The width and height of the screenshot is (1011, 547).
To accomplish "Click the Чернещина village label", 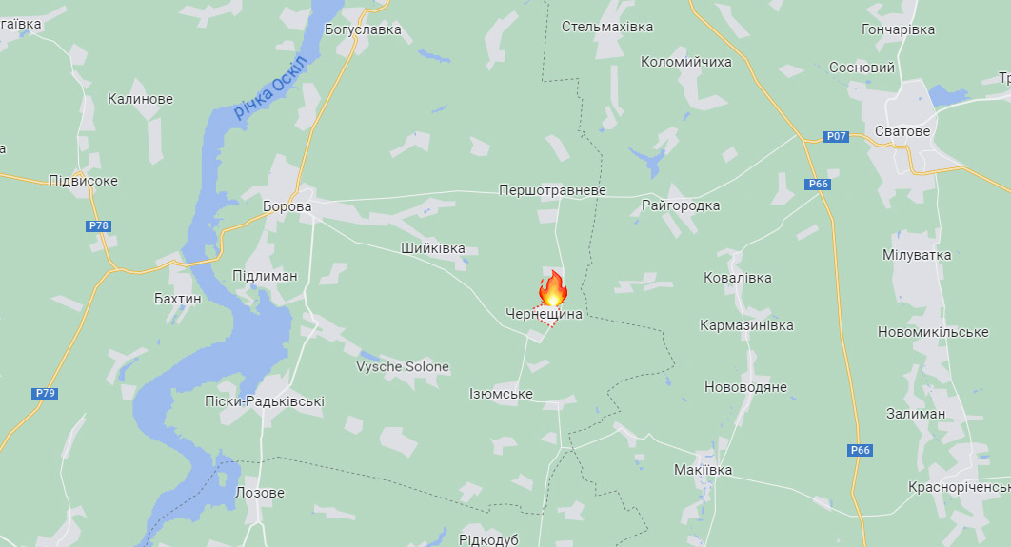I will point(544,315).
